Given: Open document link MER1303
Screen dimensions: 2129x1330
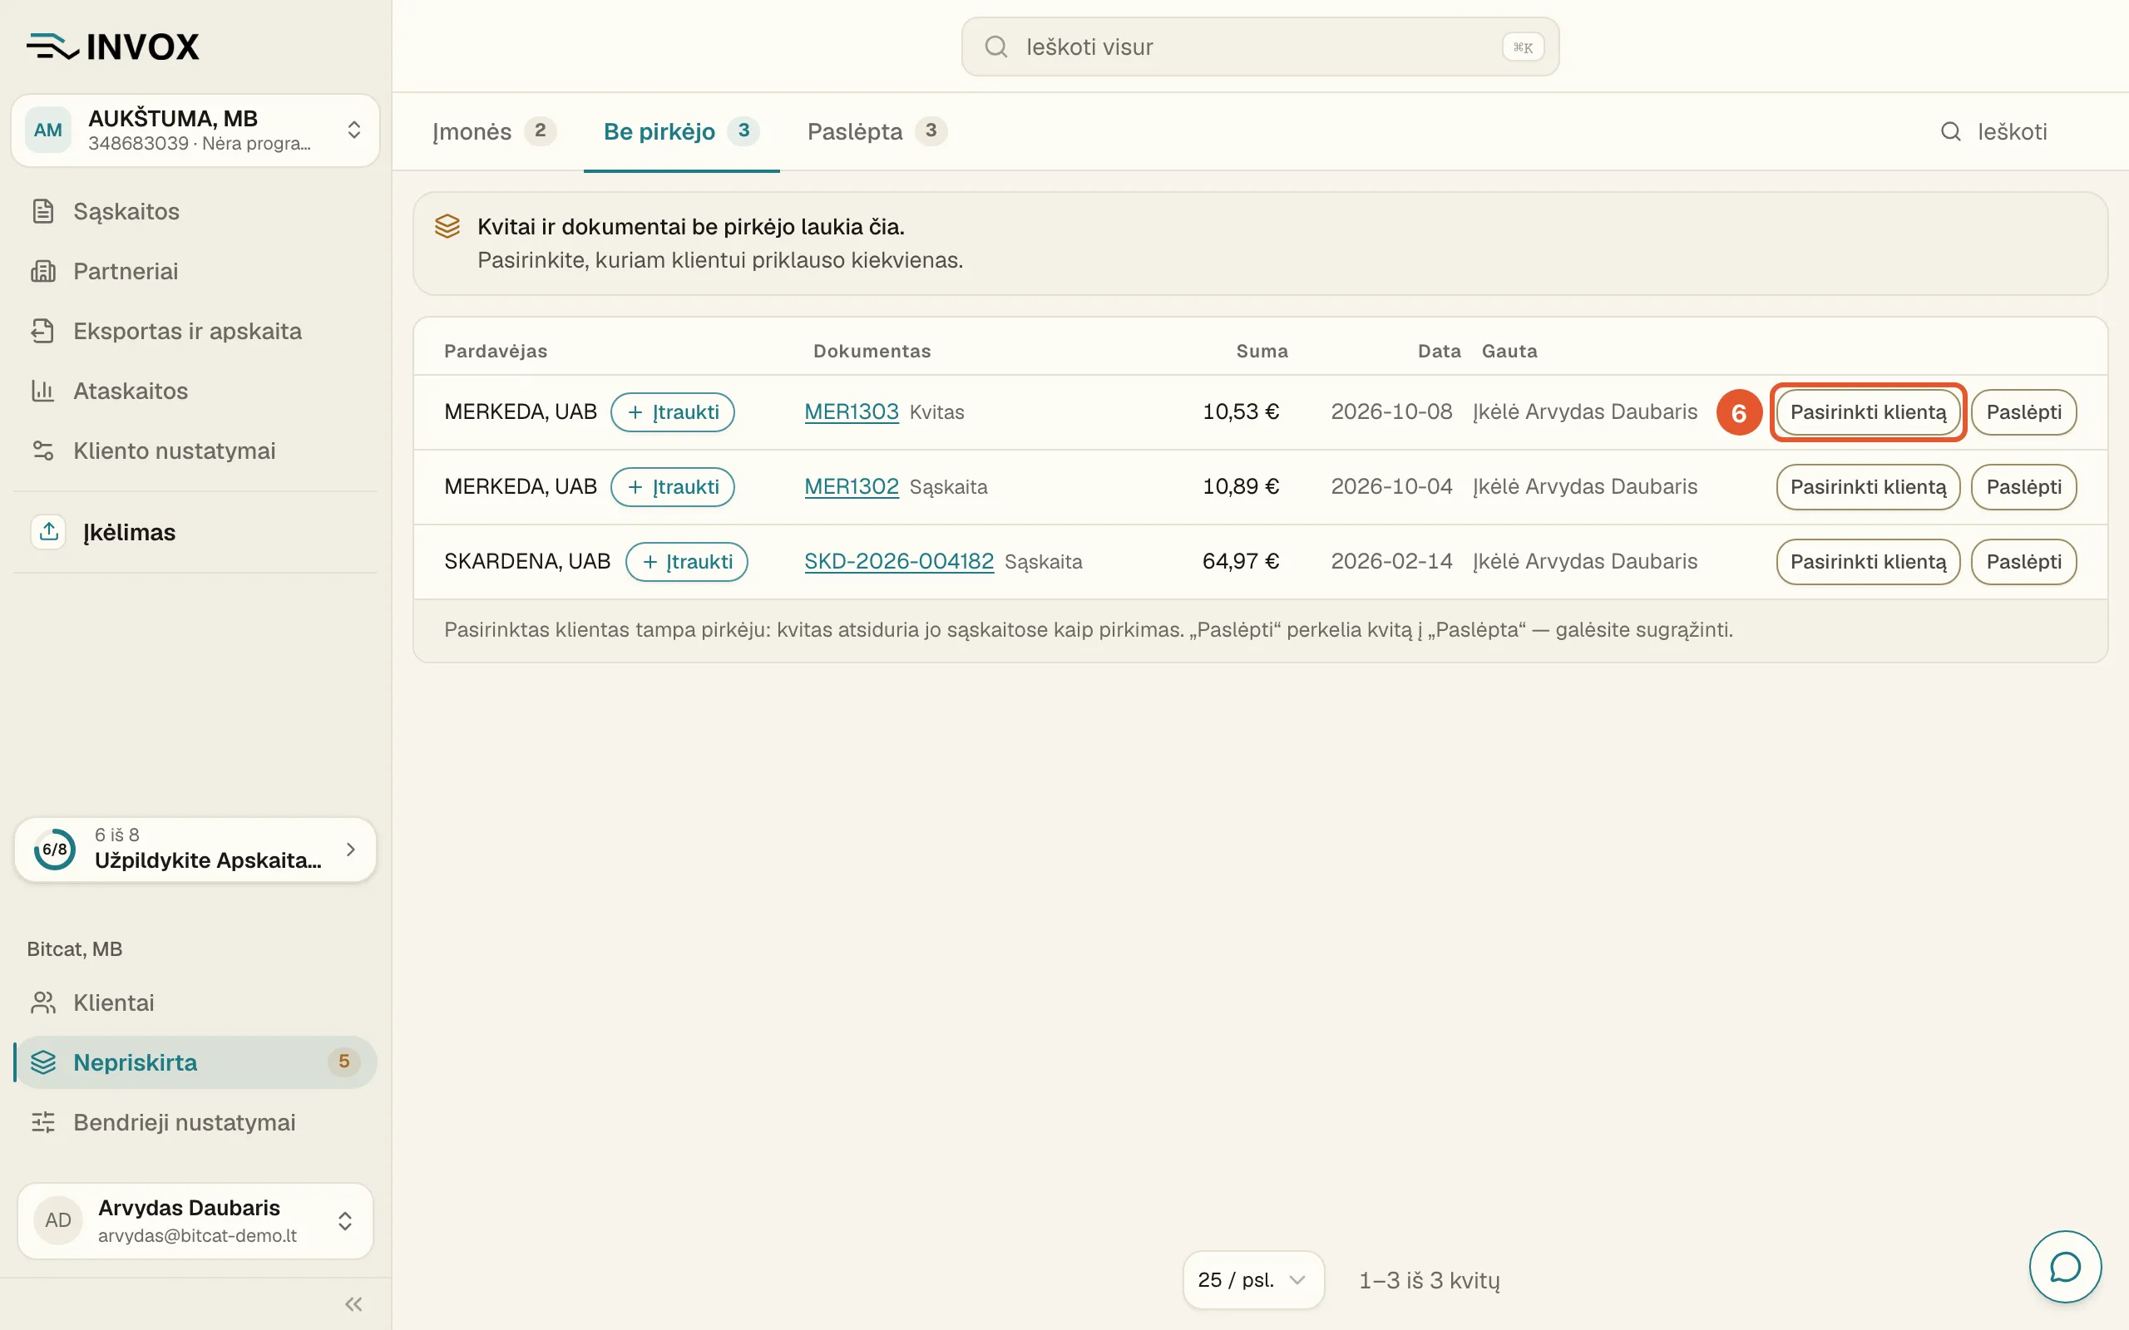Looking at the screenshot, I should 851,411.
